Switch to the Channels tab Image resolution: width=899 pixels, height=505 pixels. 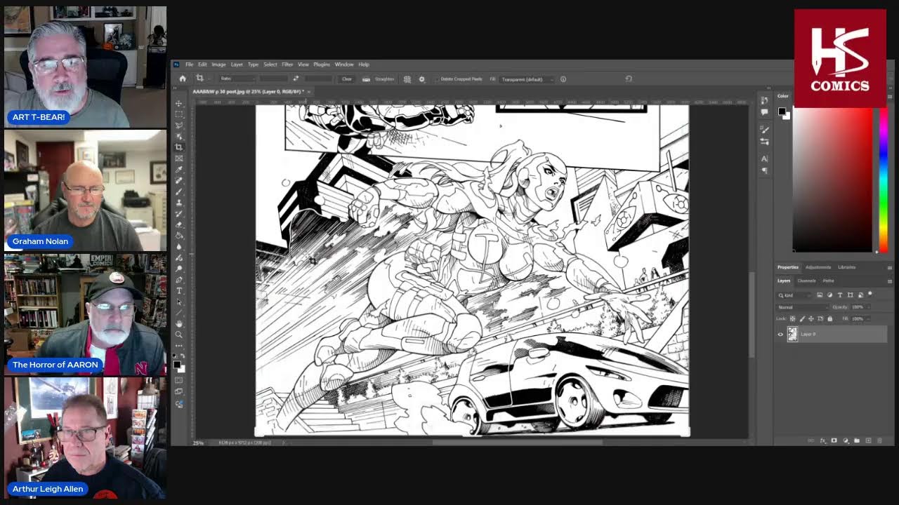pos(806,281)
